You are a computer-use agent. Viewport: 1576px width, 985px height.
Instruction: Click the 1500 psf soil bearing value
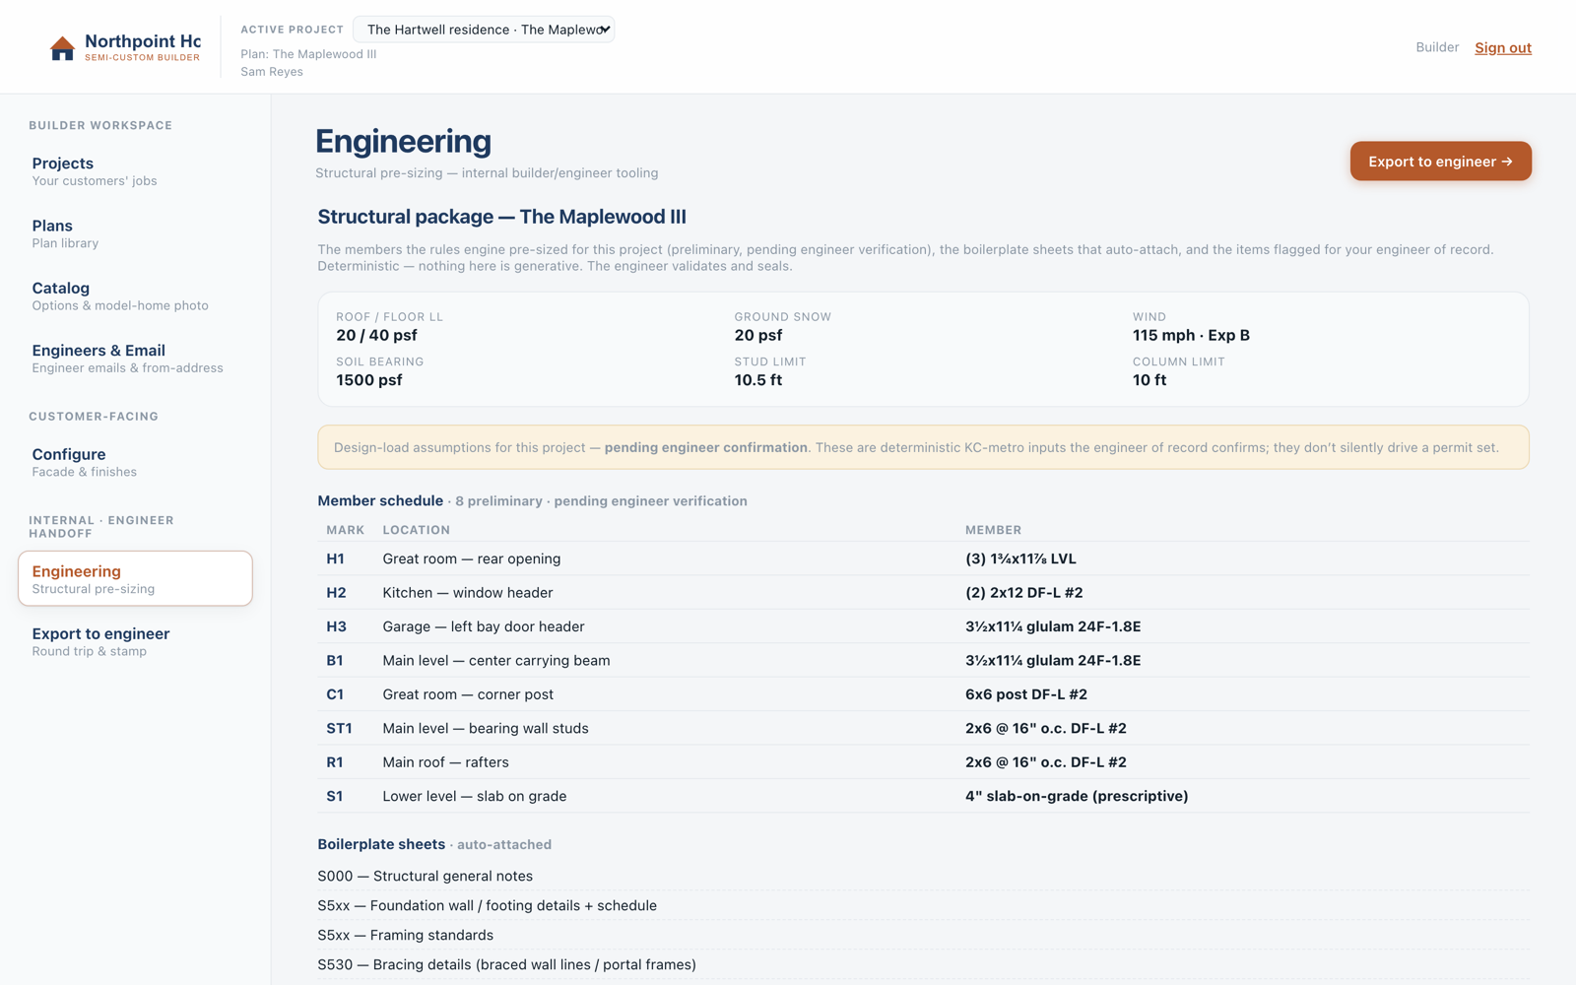(x=369, y=380)
